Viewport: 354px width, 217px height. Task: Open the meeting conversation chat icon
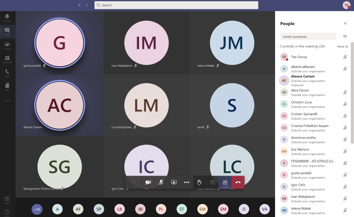212,182
